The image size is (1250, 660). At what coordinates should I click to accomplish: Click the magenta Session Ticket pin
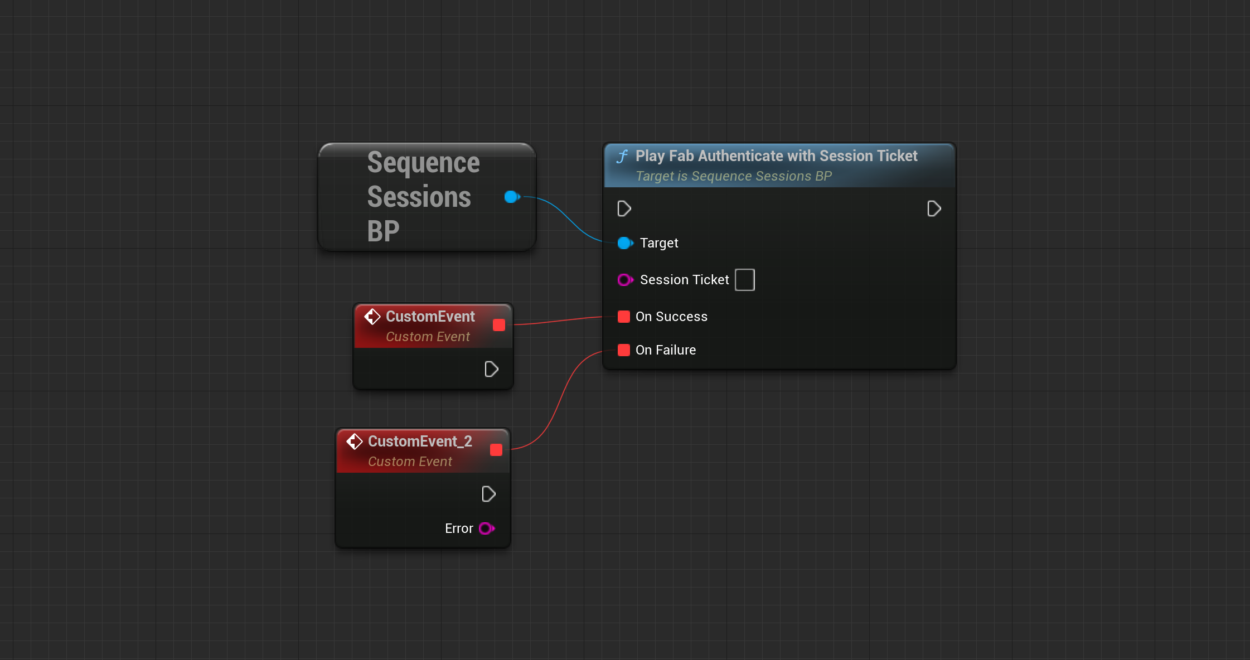[x=625, y=280]
